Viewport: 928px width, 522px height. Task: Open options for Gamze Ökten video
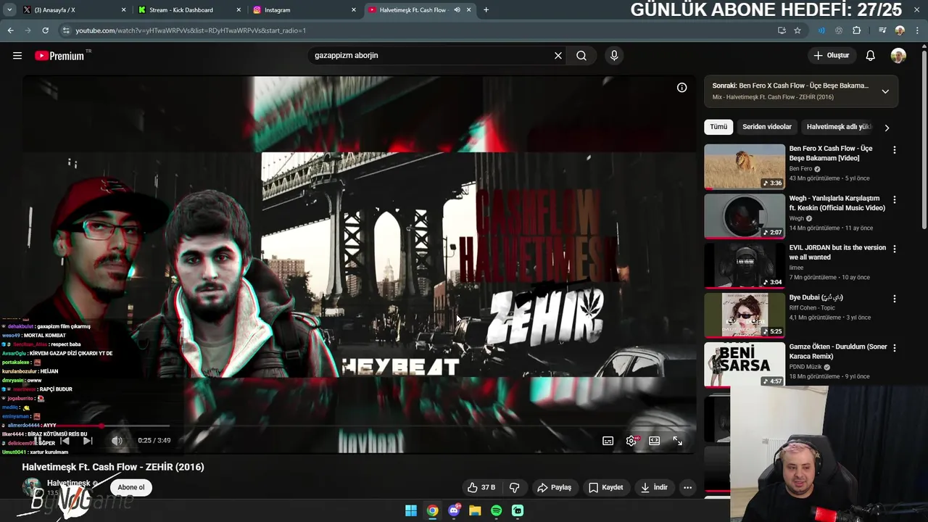(894, 348)
